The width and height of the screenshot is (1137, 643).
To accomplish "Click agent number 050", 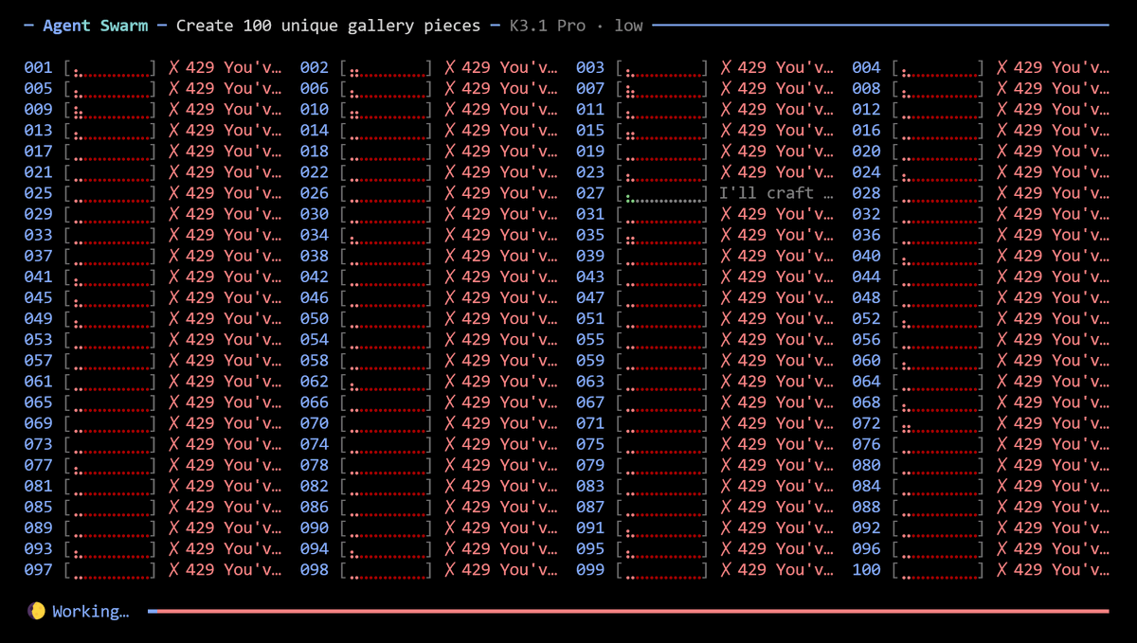I will click(x=315, y=318).
